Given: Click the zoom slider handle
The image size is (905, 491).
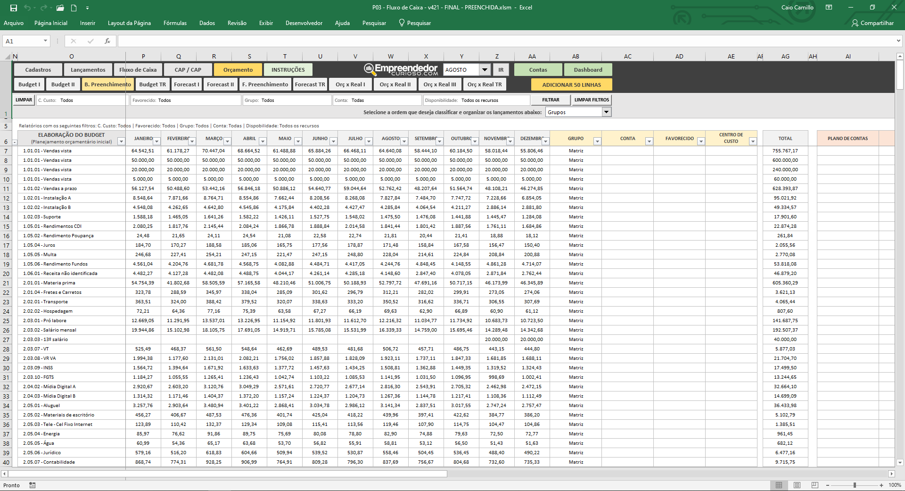Looking at the screenshot, I should click(855, 485).
